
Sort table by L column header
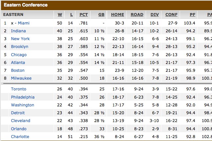pos(72,15)
